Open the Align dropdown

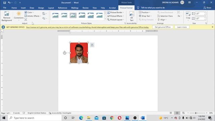[x=162, y=19]
